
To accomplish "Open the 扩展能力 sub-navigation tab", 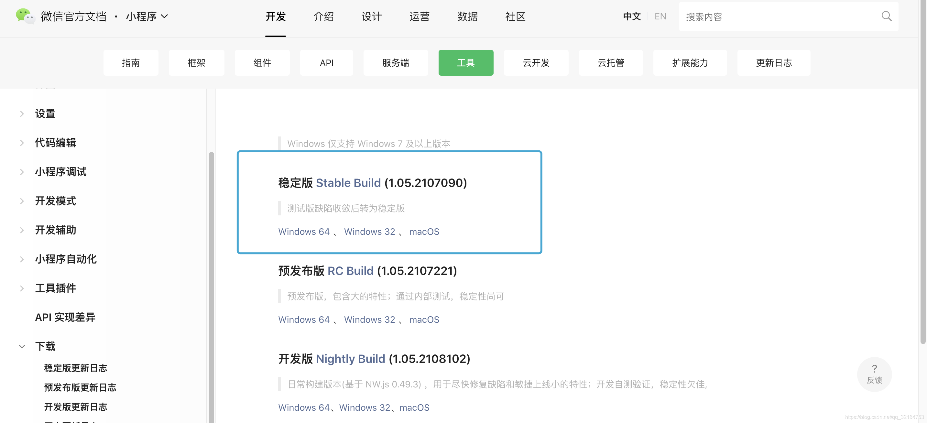I will pyautogui.click(x=690, y=63).
